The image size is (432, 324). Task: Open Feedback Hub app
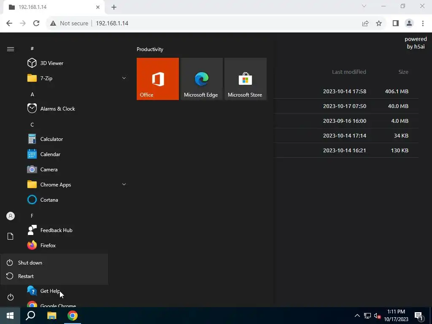point(77,230)
